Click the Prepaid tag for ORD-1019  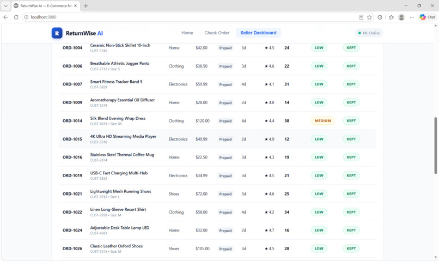pyautogui.click(x=225, y=176)
